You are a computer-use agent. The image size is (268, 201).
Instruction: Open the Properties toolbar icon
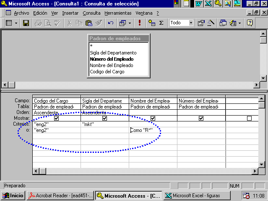[201, 23]
